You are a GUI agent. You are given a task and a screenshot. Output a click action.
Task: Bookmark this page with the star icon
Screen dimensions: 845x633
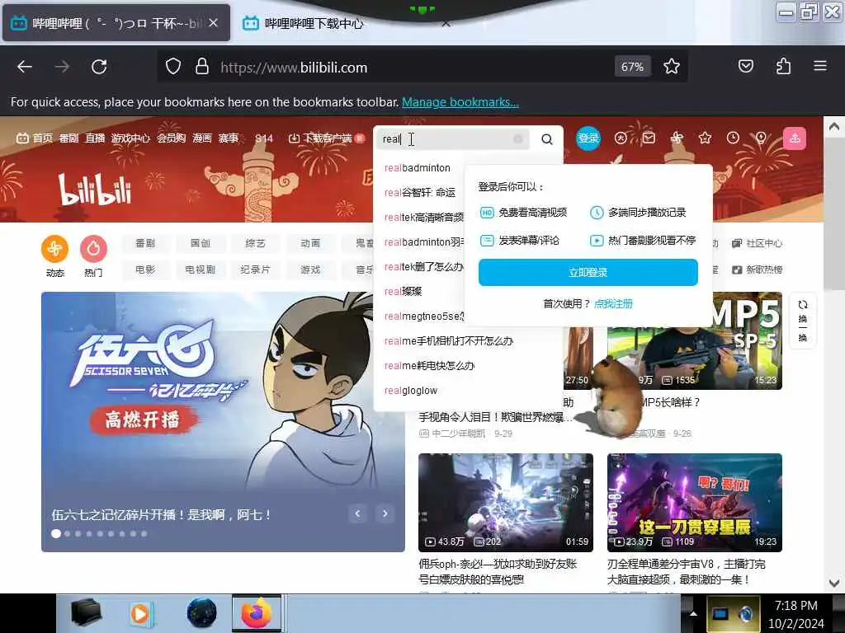click(x=672, y=67)
